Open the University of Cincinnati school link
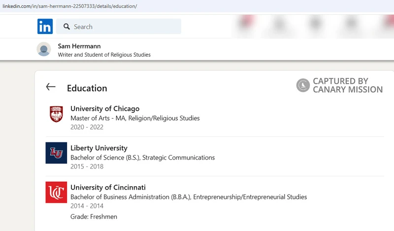This screenshot has width=394, height=231. pos(108,188)
